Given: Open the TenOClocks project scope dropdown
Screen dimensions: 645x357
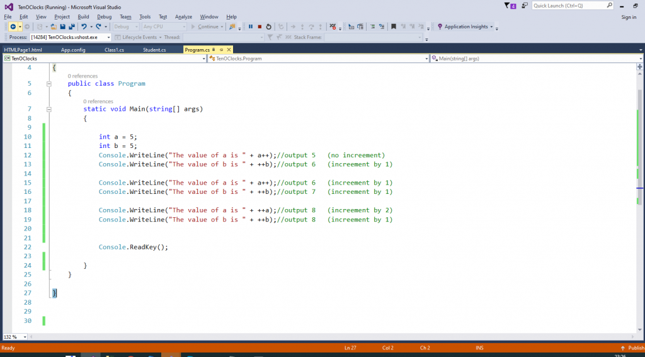Looking at the screenshot, I should pos(203,59).
